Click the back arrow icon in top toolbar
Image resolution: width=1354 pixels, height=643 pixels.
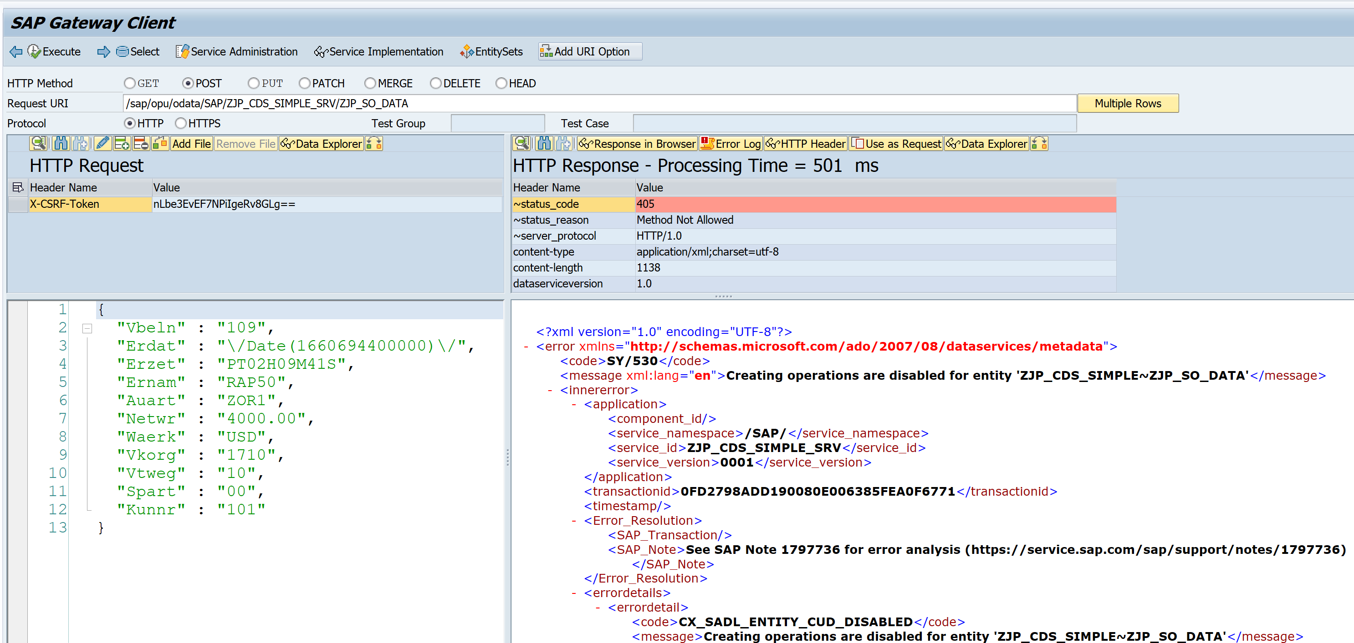16,51
